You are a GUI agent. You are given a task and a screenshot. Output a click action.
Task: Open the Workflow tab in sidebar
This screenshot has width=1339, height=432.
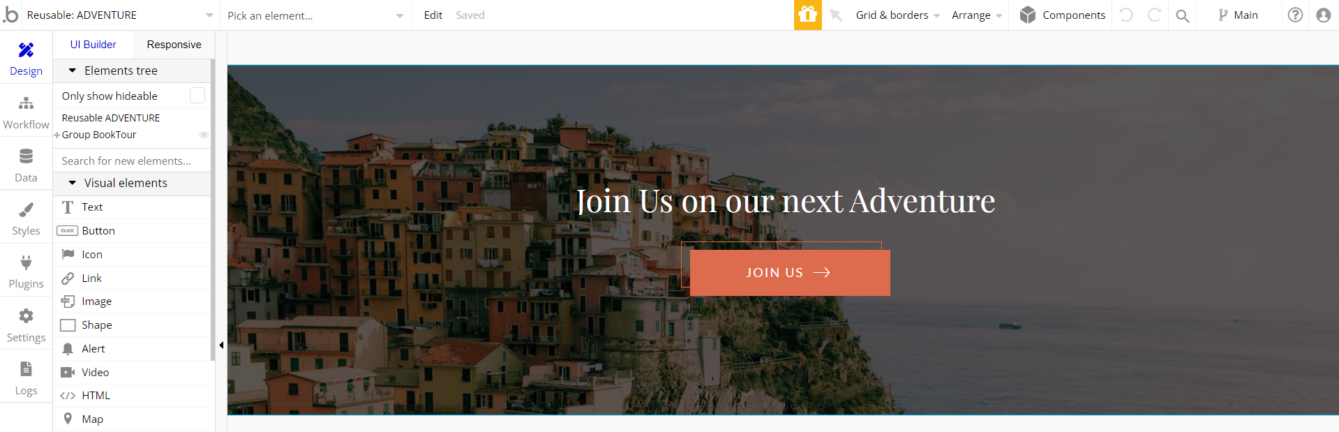(x=26, y=111)
